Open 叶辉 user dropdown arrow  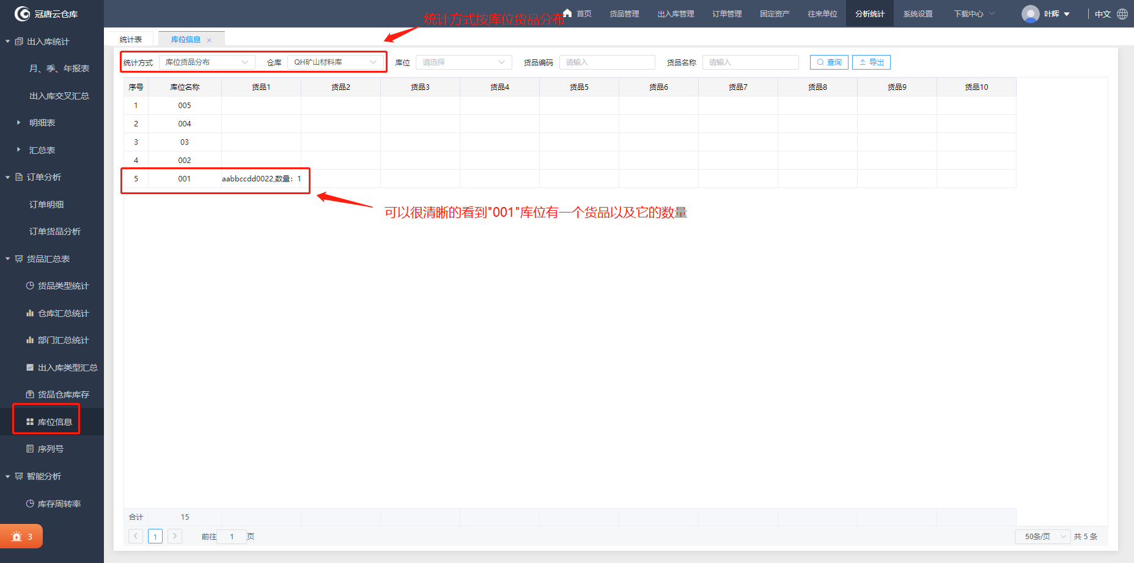tap(1067, 14)
